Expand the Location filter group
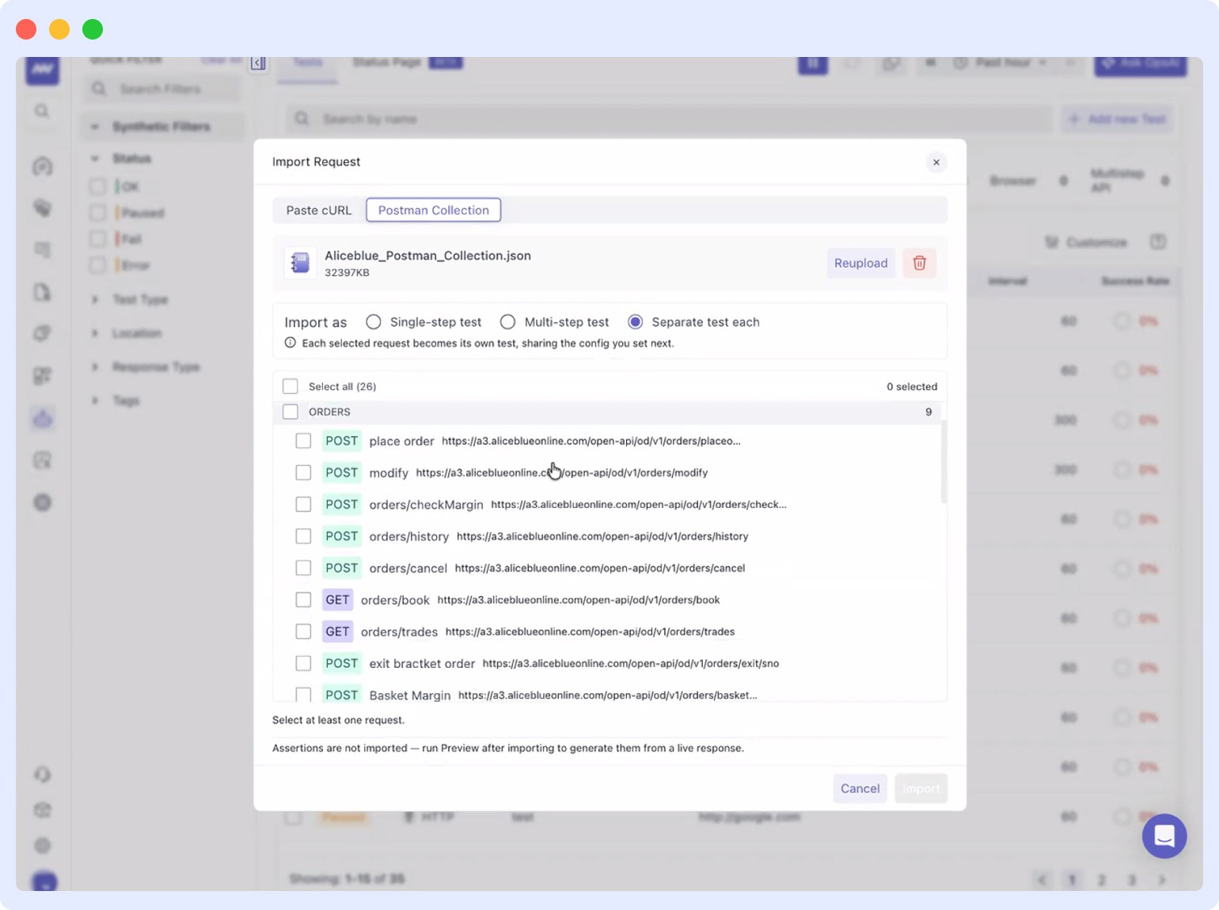The height and width of the screenshot is (910, 1219). coord(95,333)
